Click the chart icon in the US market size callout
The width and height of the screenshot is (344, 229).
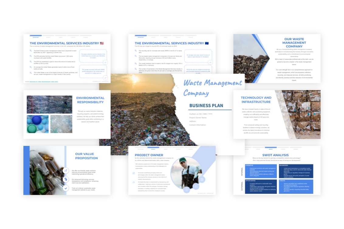(x=105, y=62)
